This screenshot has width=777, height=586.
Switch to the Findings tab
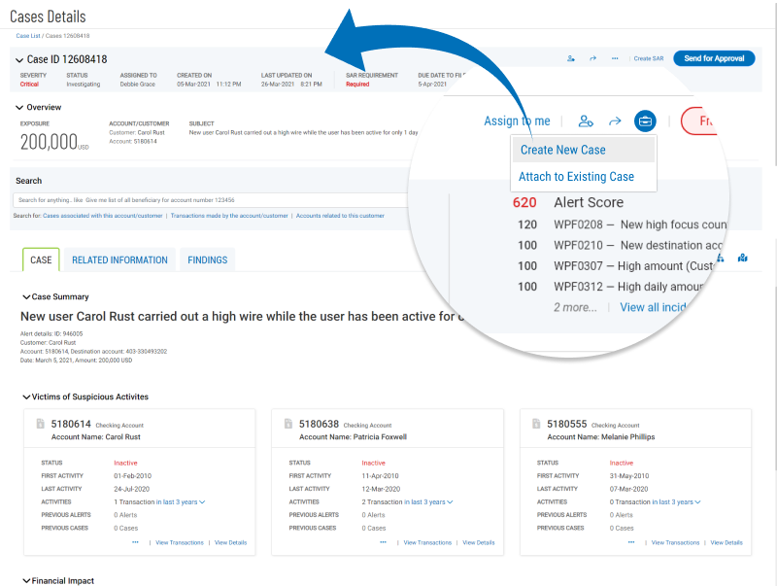[x=207, y=259]
